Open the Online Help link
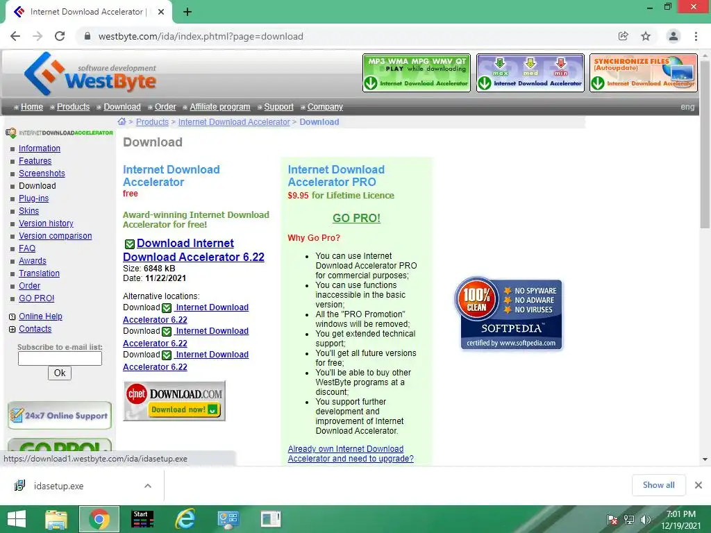This screenshot has width=711, height=533. pyautogui.click(x=40, y=316)
